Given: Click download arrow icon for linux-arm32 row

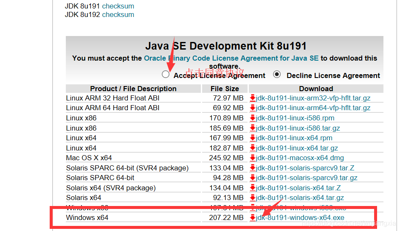Looking at the screenshot, I should [253, 98].
